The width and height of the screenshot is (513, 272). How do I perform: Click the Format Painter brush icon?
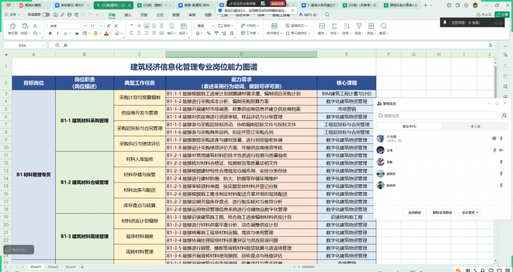(12, 26)
